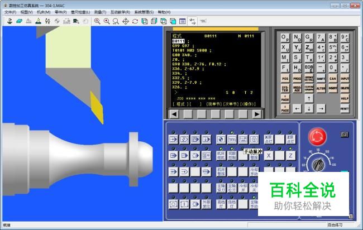Click the OFFSET SETTING key

309,79
